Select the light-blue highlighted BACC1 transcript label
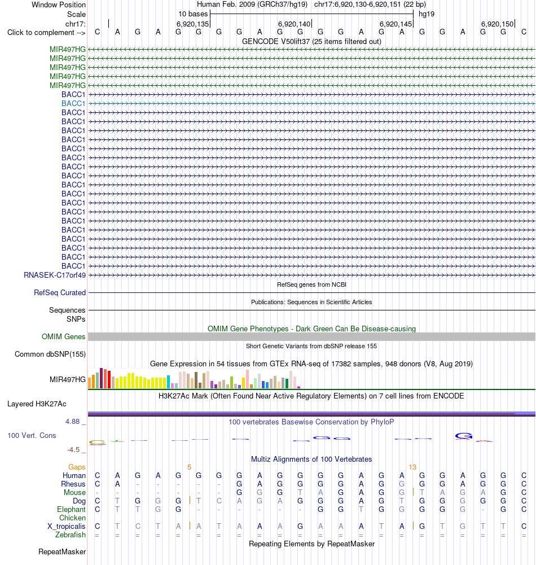 (x=73, y=103)
